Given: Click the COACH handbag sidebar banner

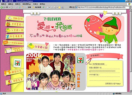Looking at the screenshot, I should 14,50.
